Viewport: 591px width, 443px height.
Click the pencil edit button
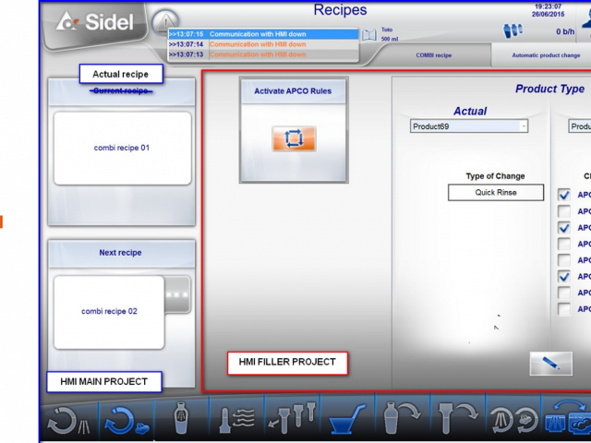(x=550, y=364)
